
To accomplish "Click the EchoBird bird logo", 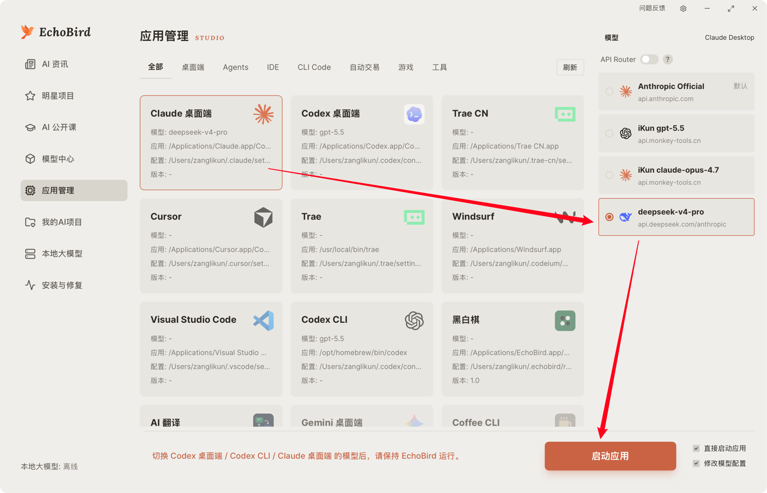I will click(27, 32).
